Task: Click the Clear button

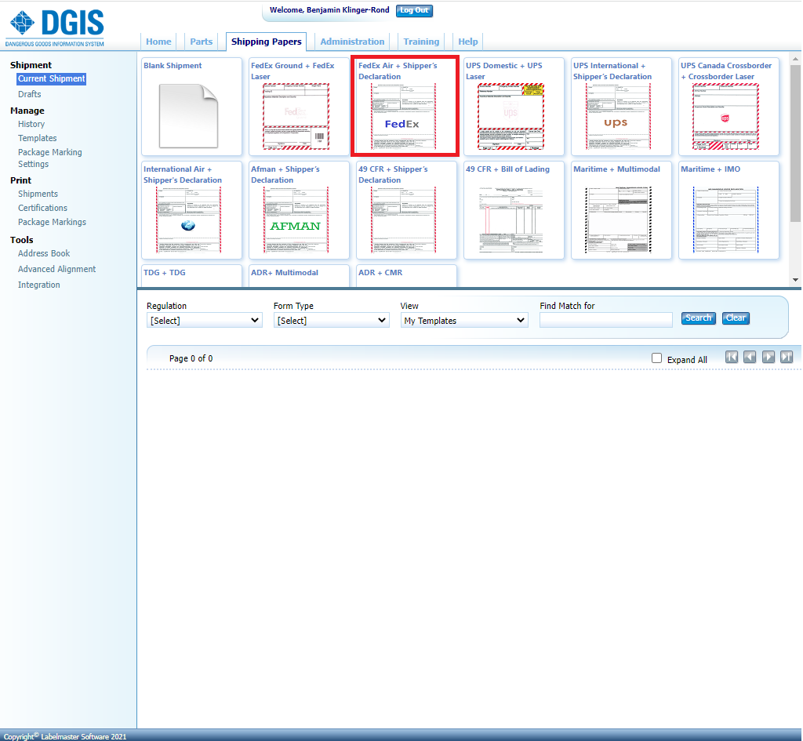Action: [x=735, y=318]
